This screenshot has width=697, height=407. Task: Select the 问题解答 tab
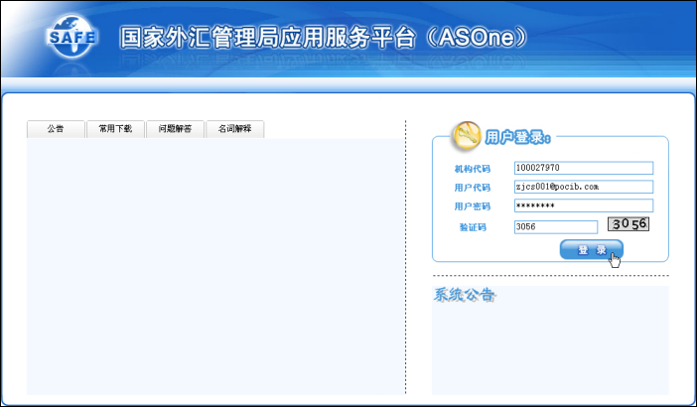click(175, 129)
